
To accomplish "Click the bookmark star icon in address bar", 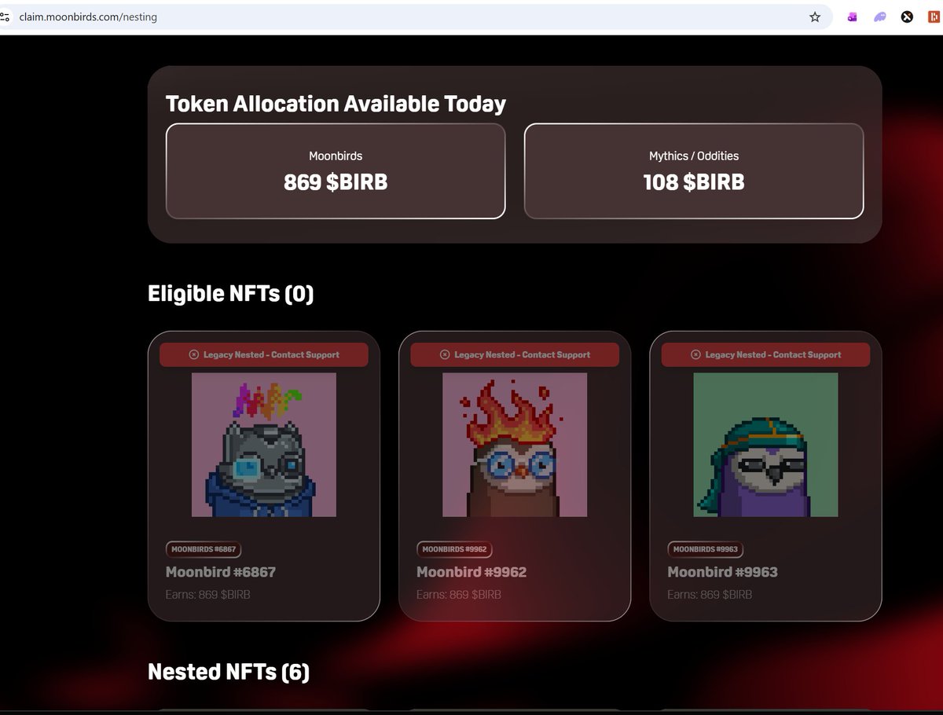I will pos(815,16).
